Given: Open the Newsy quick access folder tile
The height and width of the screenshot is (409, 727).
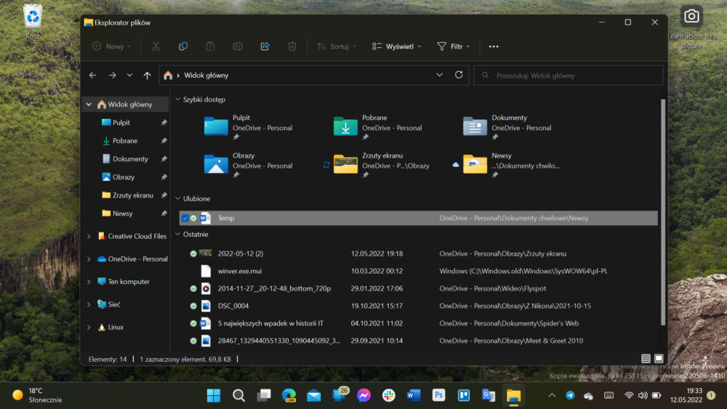Looking at the screenshot, I should 511,165.
